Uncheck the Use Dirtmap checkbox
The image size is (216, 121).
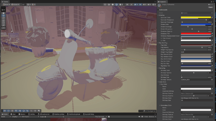(182, 75)
